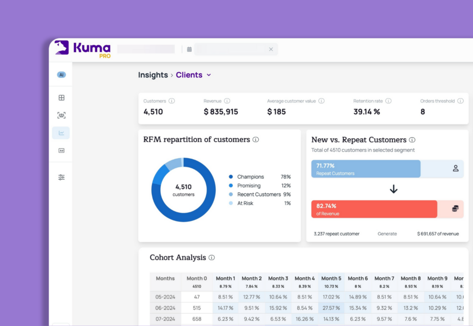The width and height of the screenshot is (473, 326).
Task: Show info for Cohort Analysis
Action: click(x=212, y=258)
